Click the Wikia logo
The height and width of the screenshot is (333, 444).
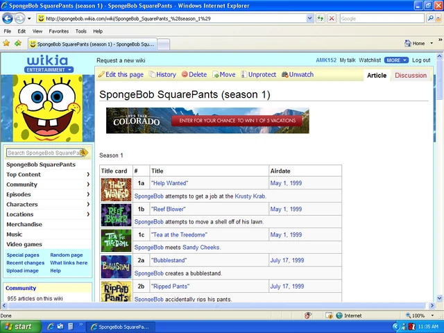[48, 60]
